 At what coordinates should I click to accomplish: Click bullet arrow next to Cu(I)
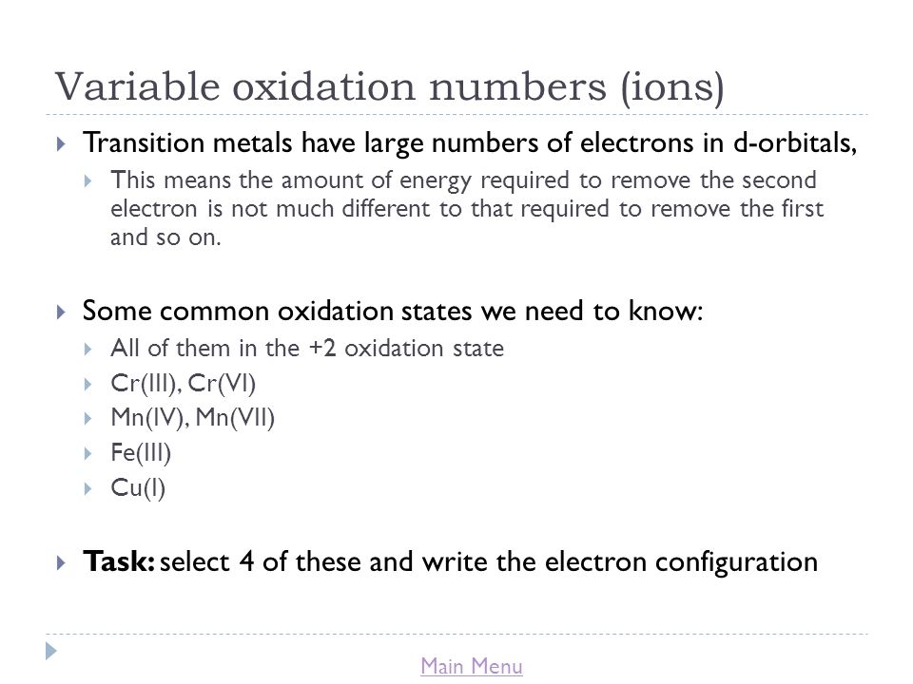[x=87, y=488]
